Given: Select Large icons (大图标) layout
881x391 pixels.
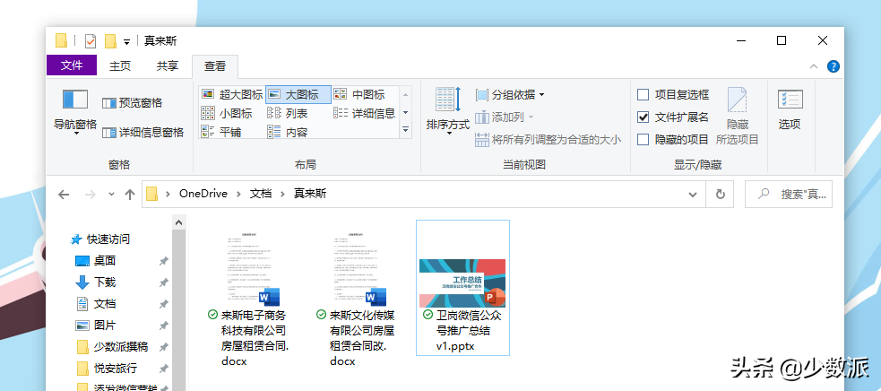Looking at the screenshot, I should (x=298, y=94).
